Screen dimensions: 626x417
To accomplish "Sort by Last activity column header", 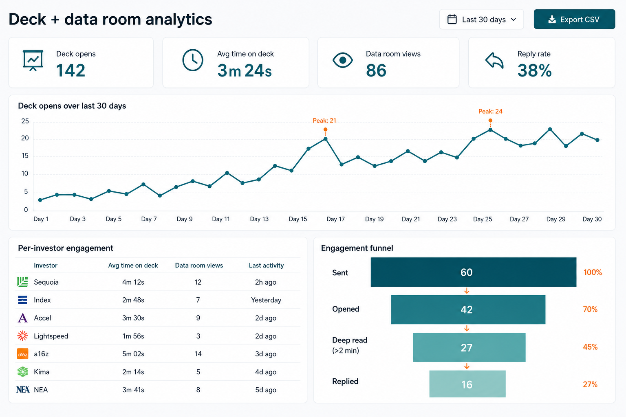I will click(x=266, y=266).
